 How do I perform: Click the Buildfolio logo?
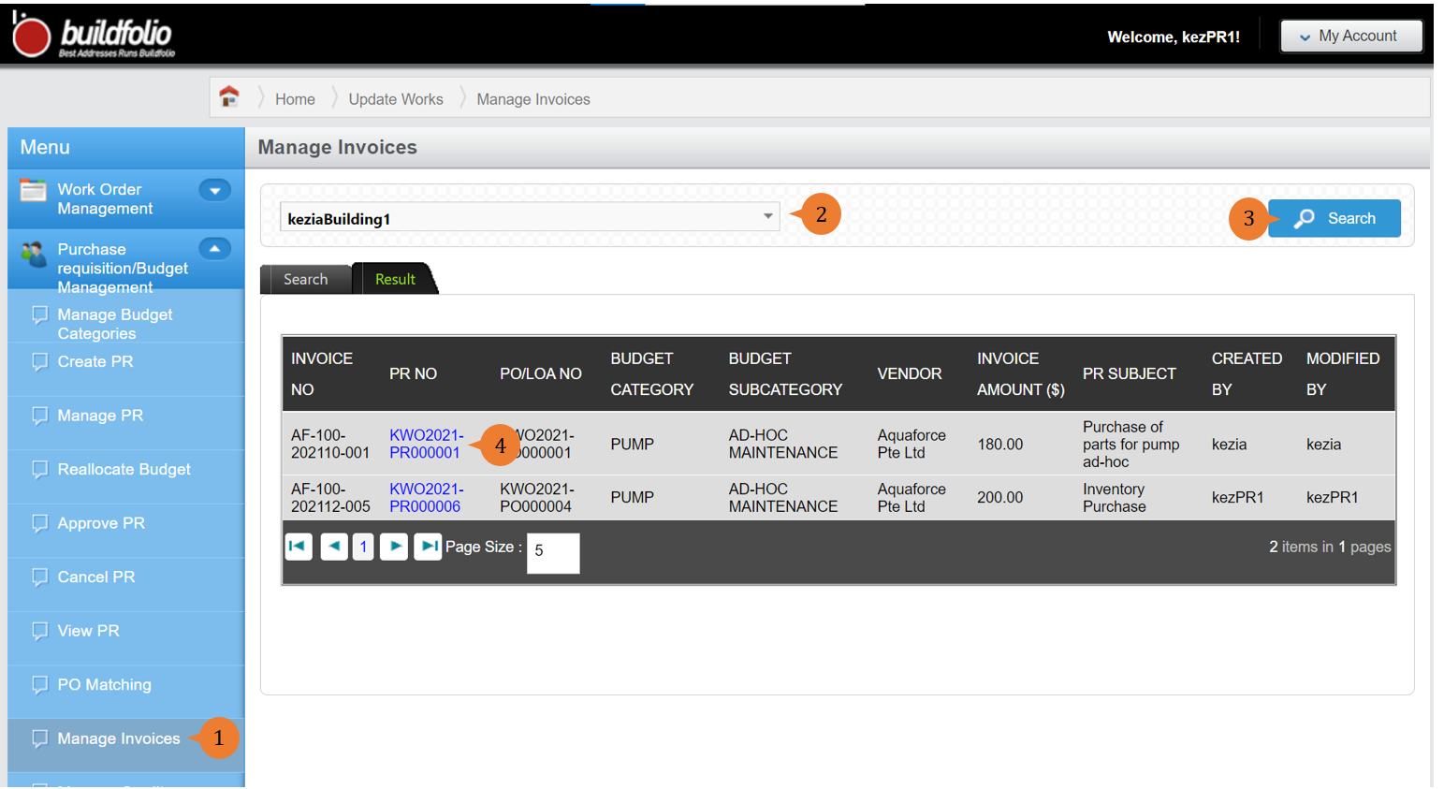click(x=93, y=36)
